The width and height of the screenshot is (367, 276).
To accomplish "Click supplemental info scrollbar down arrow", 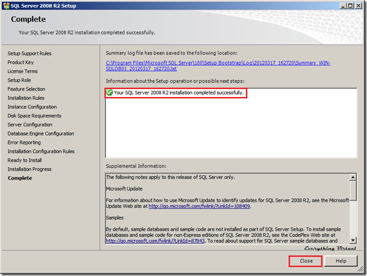I will pos(353,240).
